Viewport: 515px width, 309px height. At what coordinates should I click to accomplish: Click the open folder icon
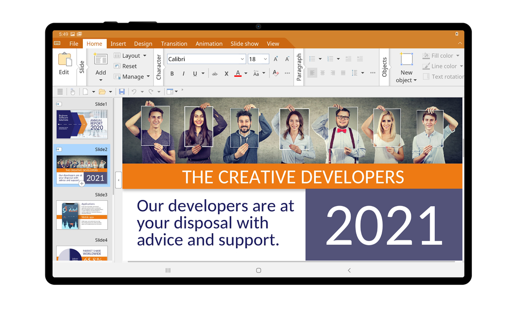[x=102, y=92]
